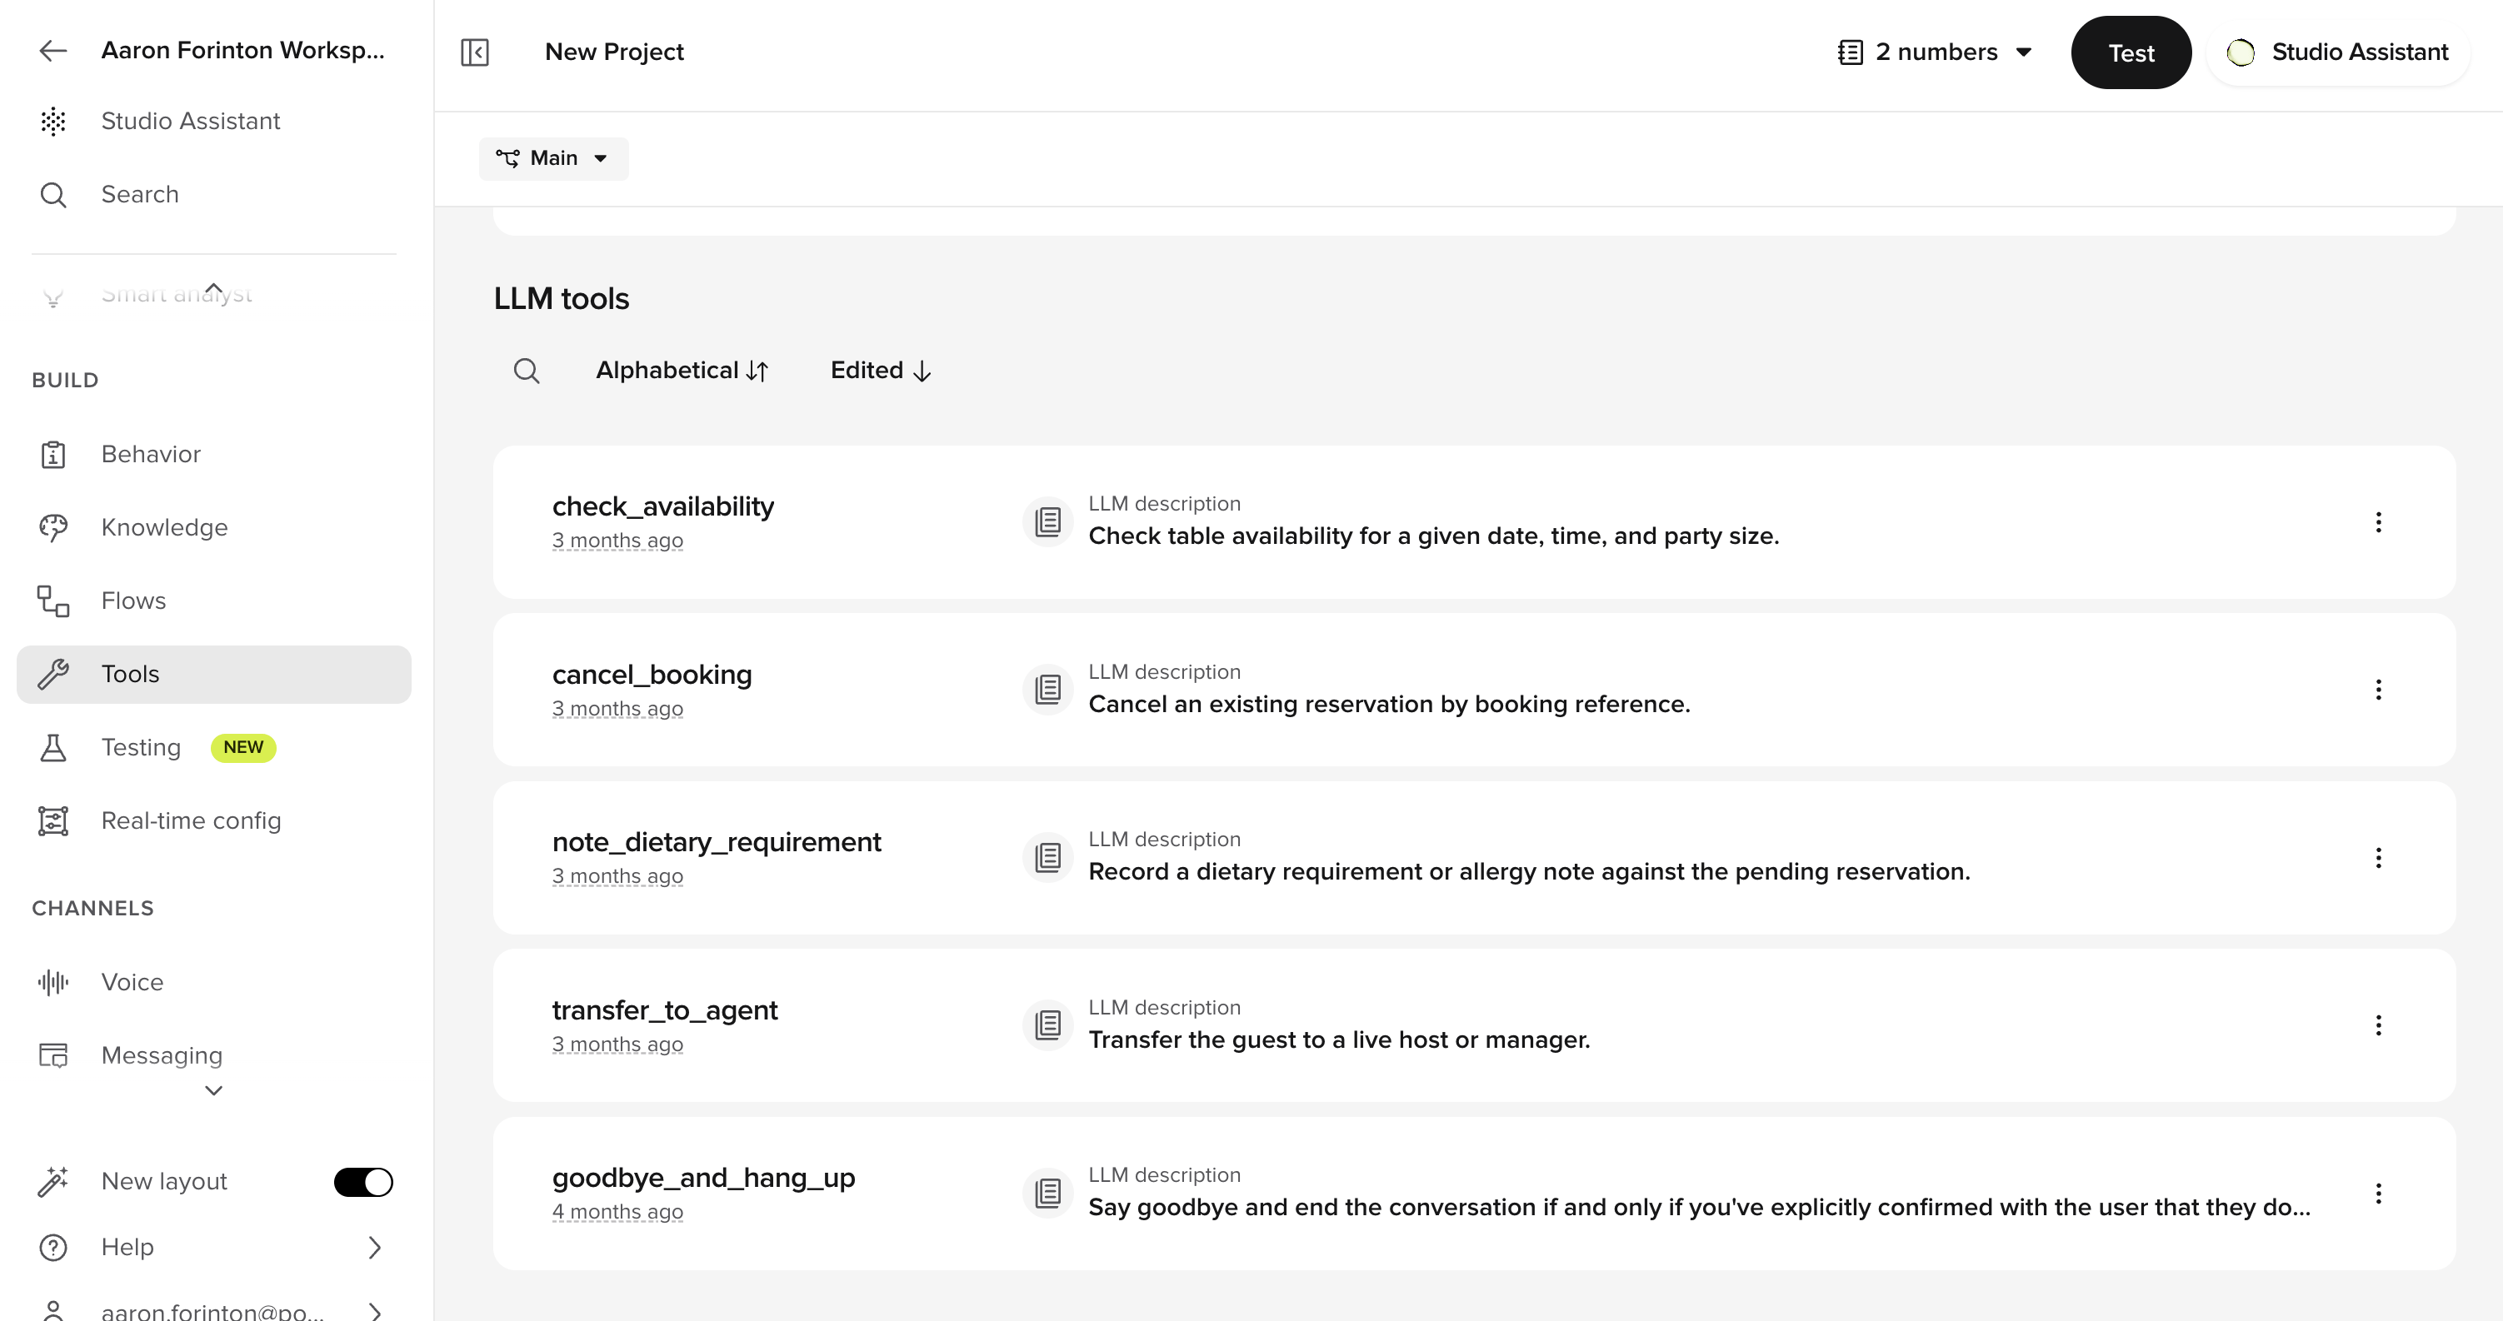Open more options for check_availability
This screenshot has height=1321, width=2503.
2379,522
